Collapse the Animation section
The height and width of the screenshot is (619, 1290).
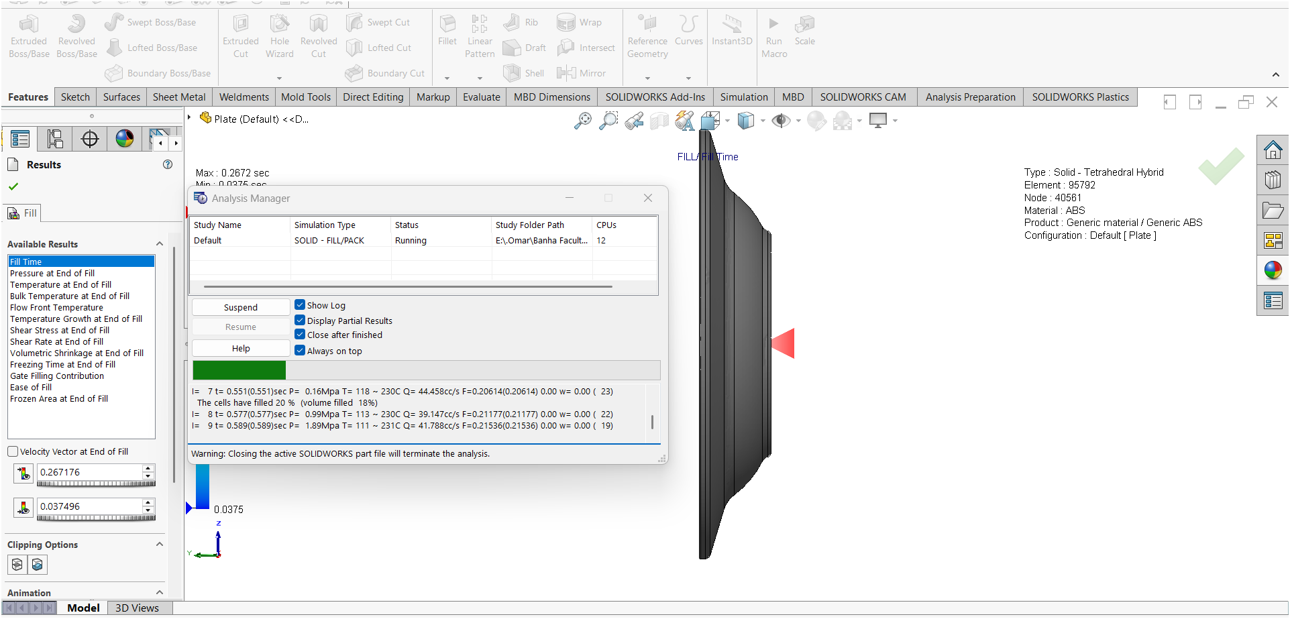(160, 593)
